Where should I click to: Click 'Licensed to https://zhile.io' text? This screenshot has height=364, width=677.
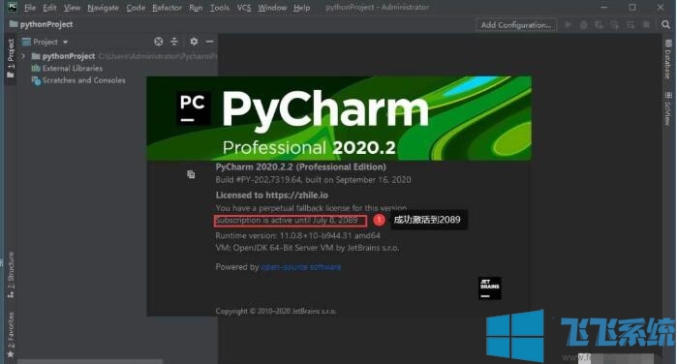pos(272,196)
